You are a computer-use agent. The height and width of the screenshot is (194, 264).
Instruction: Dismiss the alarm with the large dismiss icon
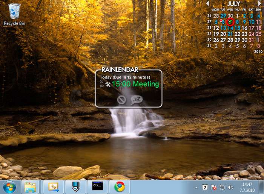point(121,100)
